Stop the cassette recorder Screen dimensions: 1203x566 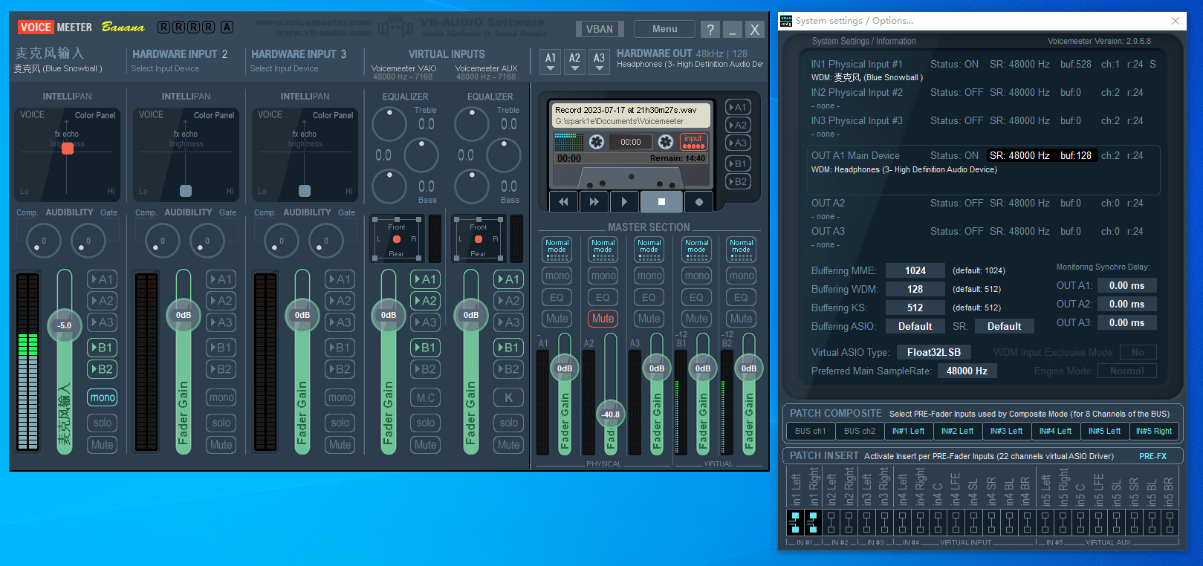661,201
